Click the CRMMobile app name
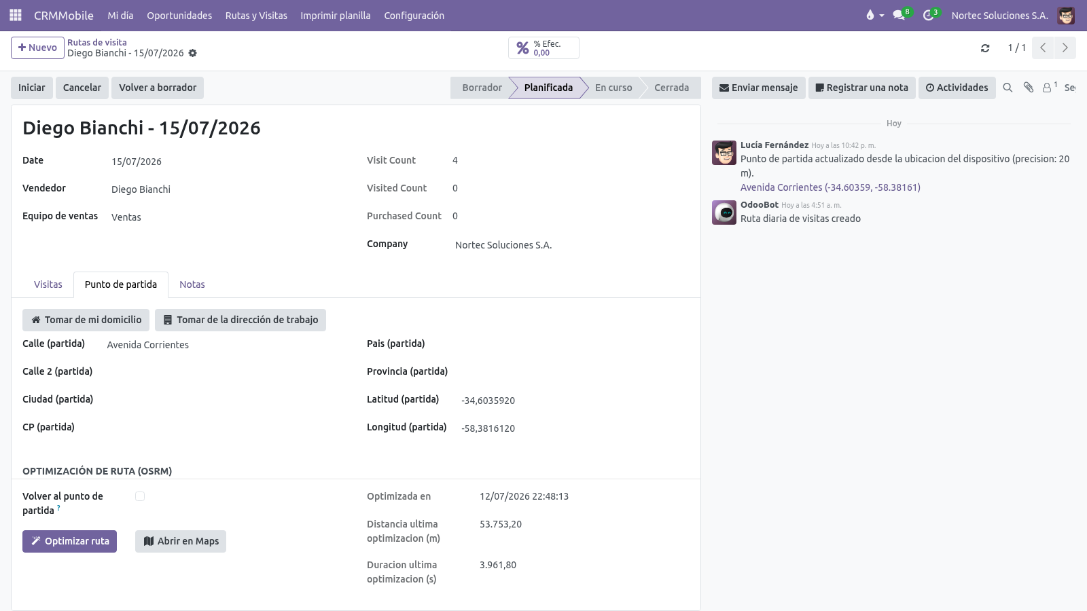This screenshot has width=1087, height=611. pyautogui.click(x=64, y=15)
